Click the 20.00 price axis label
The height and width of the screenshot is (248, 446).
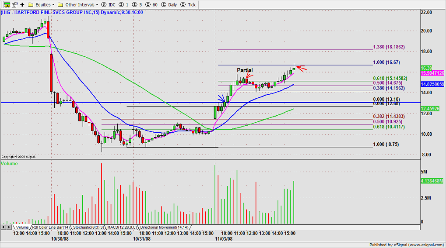[x=426, y=31]
